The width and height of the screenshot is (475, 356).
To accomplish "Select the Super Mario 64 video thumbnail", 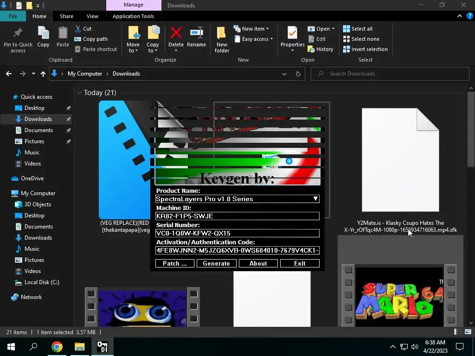I will [399, 296].
